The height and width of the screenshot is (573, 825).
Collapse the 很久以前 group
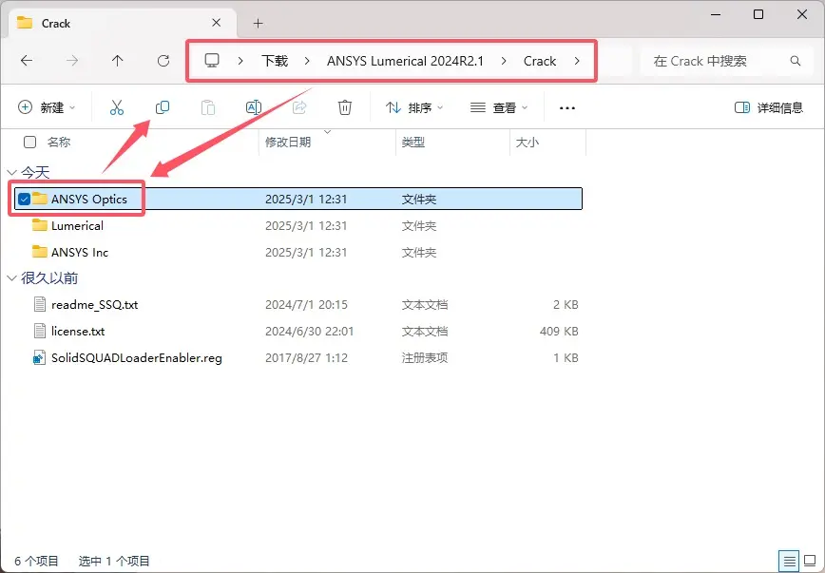point(12,278)
